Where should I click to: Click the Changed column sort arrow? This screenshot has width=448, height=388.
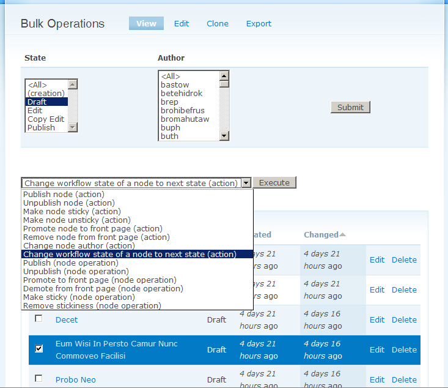coord(343,235)
